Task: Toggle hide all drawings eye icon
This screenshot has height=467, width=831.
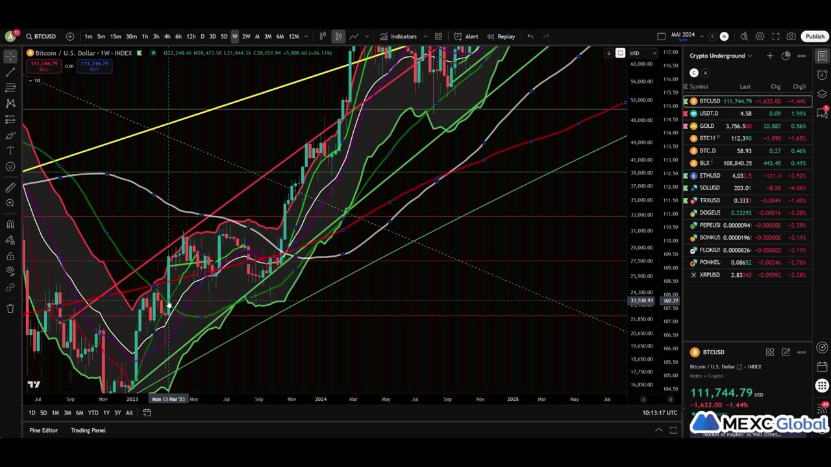Action: point(10,271)
